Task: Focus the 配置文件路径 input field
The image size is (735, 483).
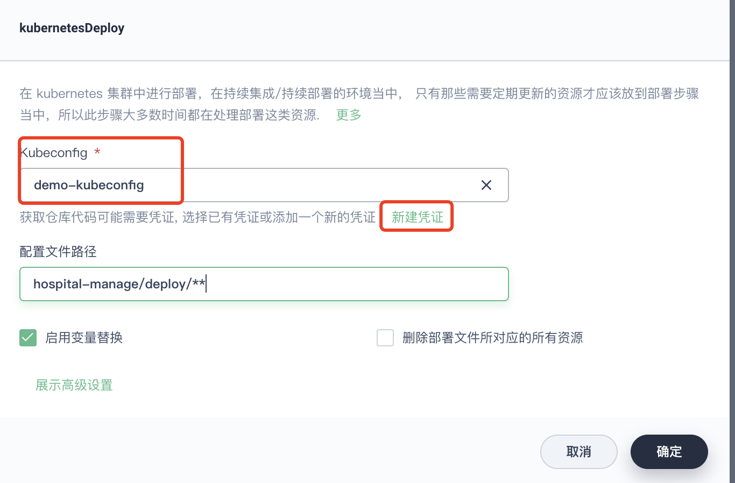Action: tap(264, 284)
